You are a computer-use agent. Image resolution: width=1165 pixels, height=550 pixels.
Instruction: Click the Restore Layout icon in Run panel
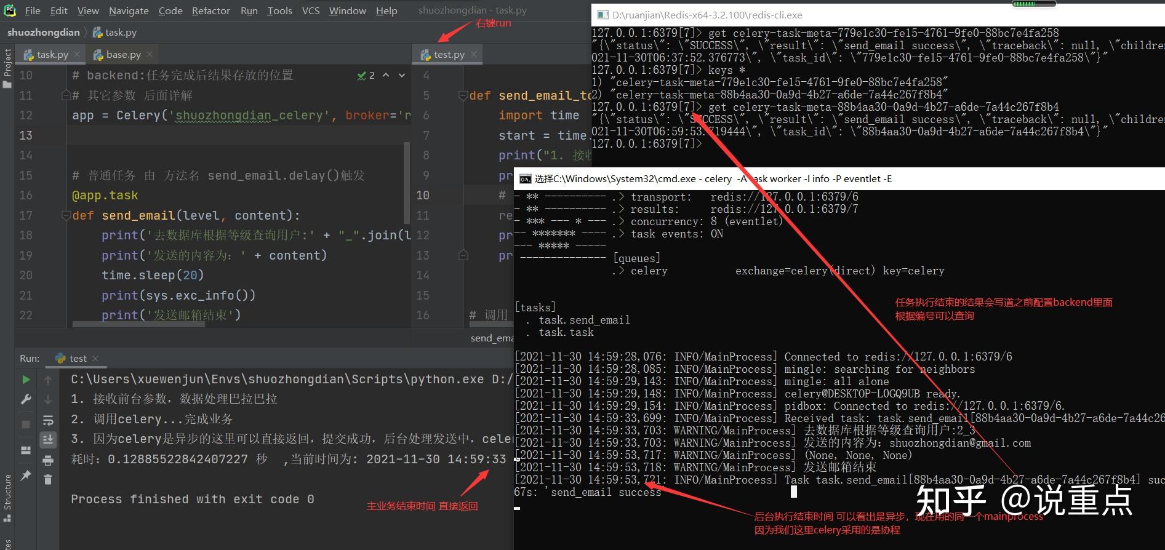[x=25, y=450]
